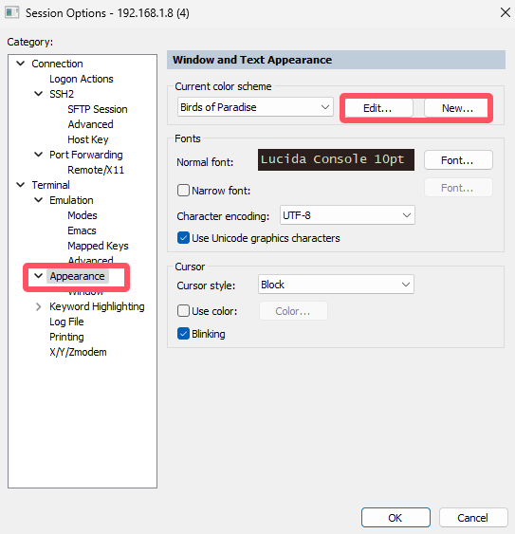515x534 pixels.
Task: Enable the Use color checkbox
Action: [183, 310]
